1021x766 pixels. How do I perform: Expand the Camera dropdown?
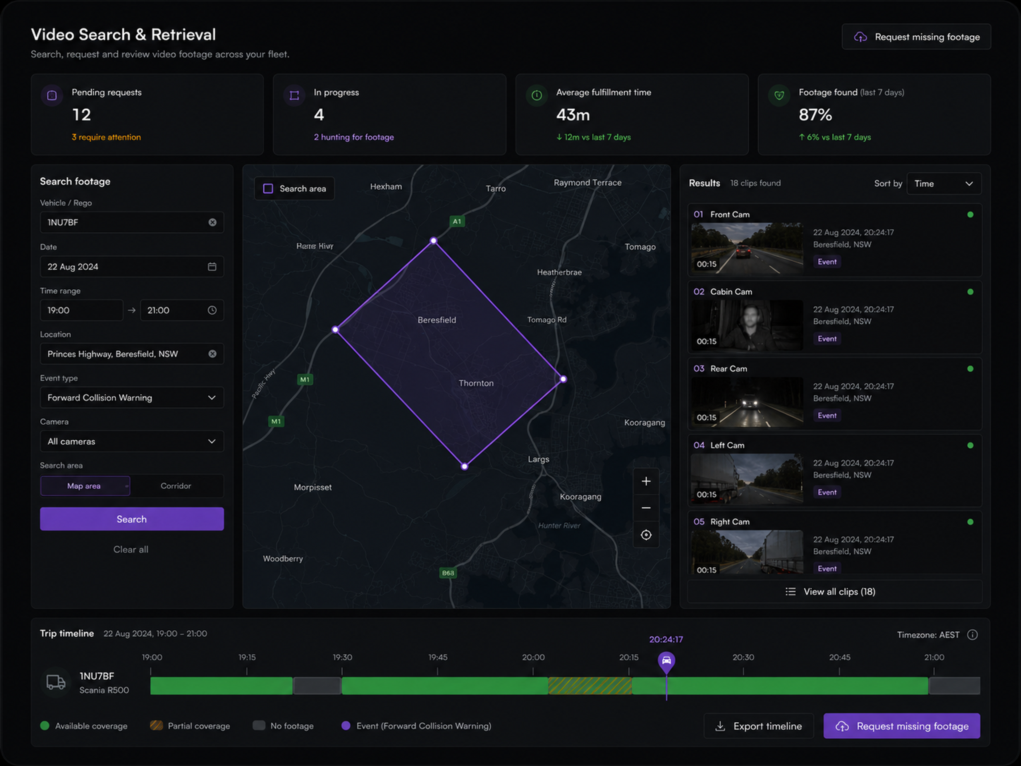pos(132,442)
